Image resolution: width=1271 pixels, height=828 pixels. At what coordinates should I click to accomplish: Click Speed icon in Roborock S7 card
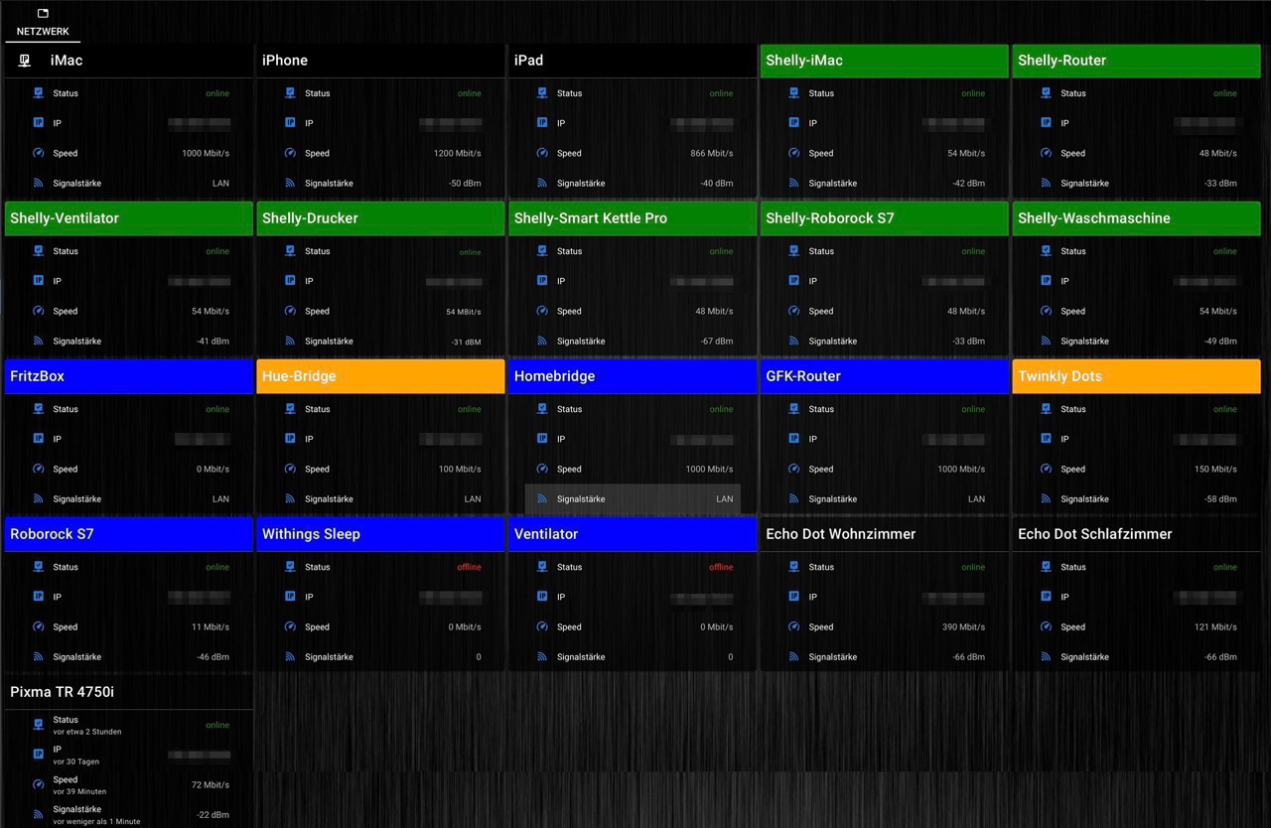coord(38,626)
